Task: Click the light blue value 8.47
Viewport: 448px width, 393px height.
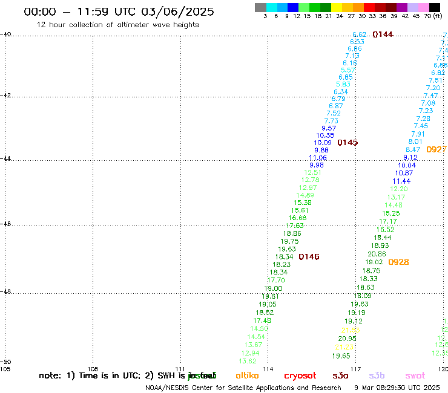Action: [413, 149]
